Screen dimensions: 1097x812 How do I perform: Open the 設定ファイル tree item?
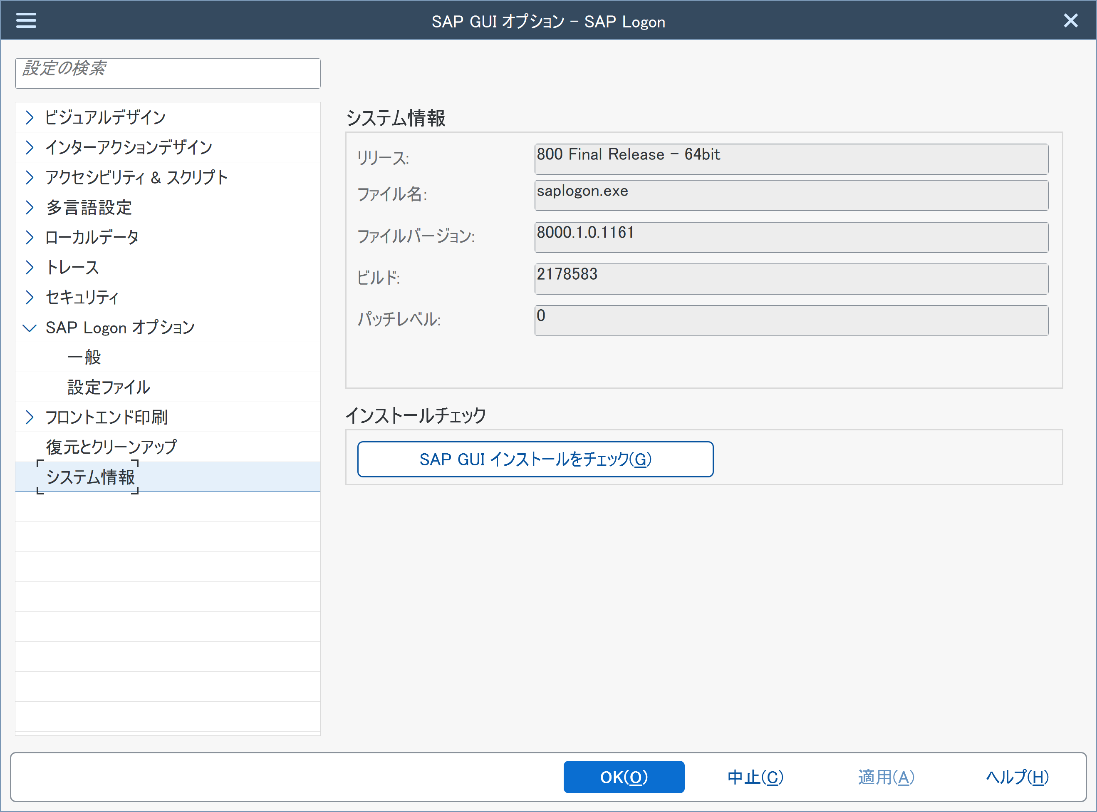click(x=109, y=387)
